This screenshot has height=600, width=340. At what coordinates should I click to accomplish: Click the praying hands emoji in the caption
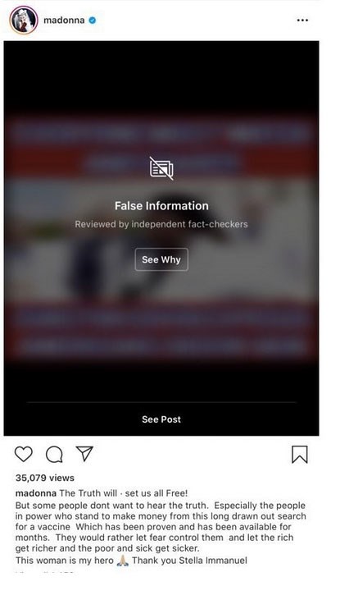[122, 561]
